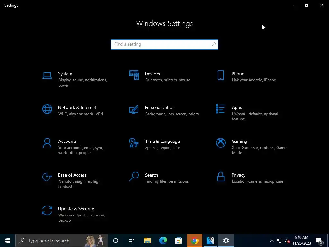Open the System laptop icon
The width and height of the screenshot is (329, 247).
click(47, 75)
